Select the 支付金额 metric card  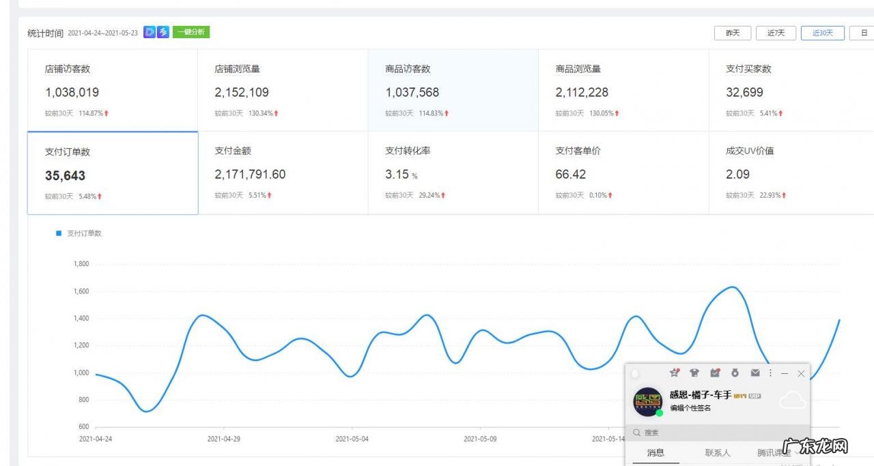283,173
